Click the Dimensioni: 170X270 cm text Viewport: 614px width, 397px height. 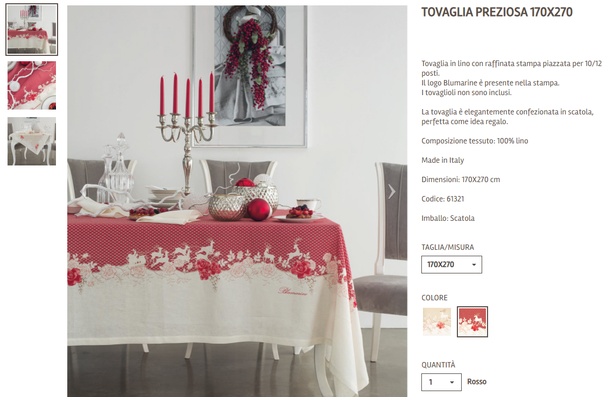461,180
